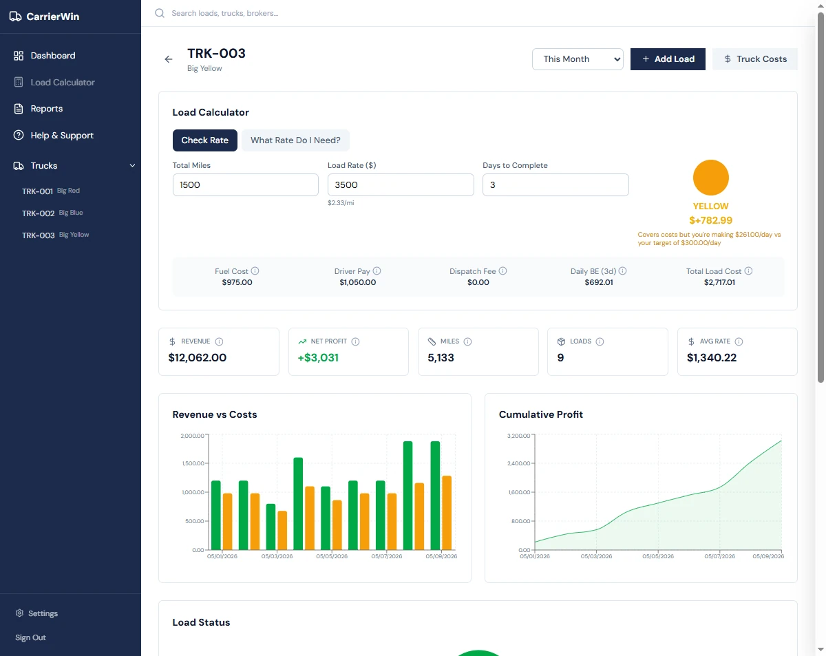Click the Revenue card info icon
Screen dimensions: 826x656
tap(220, 341)
